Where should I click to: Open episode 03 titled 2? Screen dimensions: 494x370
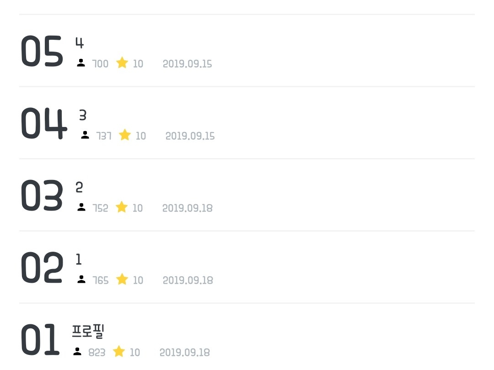[79, 188]
